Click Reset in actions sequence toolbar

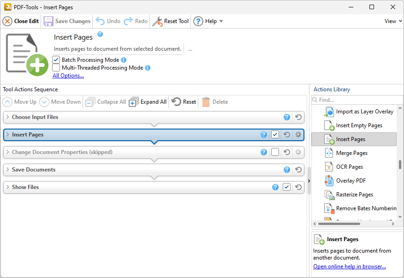tap(184, 102)
